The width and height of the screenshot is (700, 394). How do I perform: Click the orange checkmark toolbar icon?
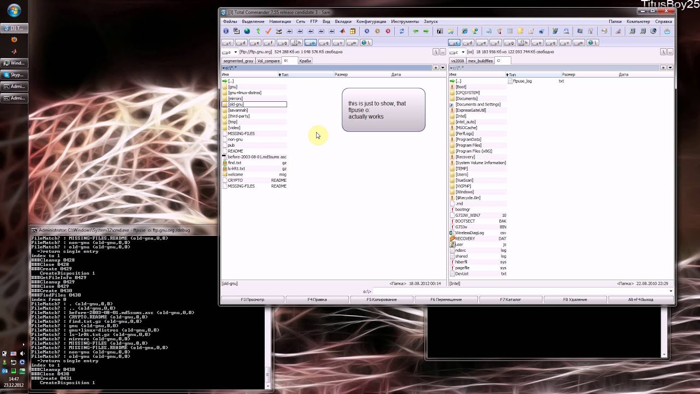pos(269,31)
